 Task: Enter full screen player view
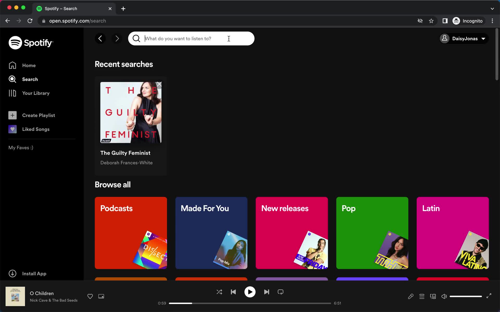click(489, 296)
